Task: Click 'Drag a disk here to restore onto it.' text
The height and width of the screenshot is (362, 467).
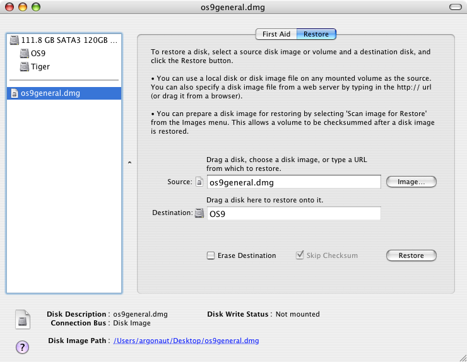Action: [265, 200]
